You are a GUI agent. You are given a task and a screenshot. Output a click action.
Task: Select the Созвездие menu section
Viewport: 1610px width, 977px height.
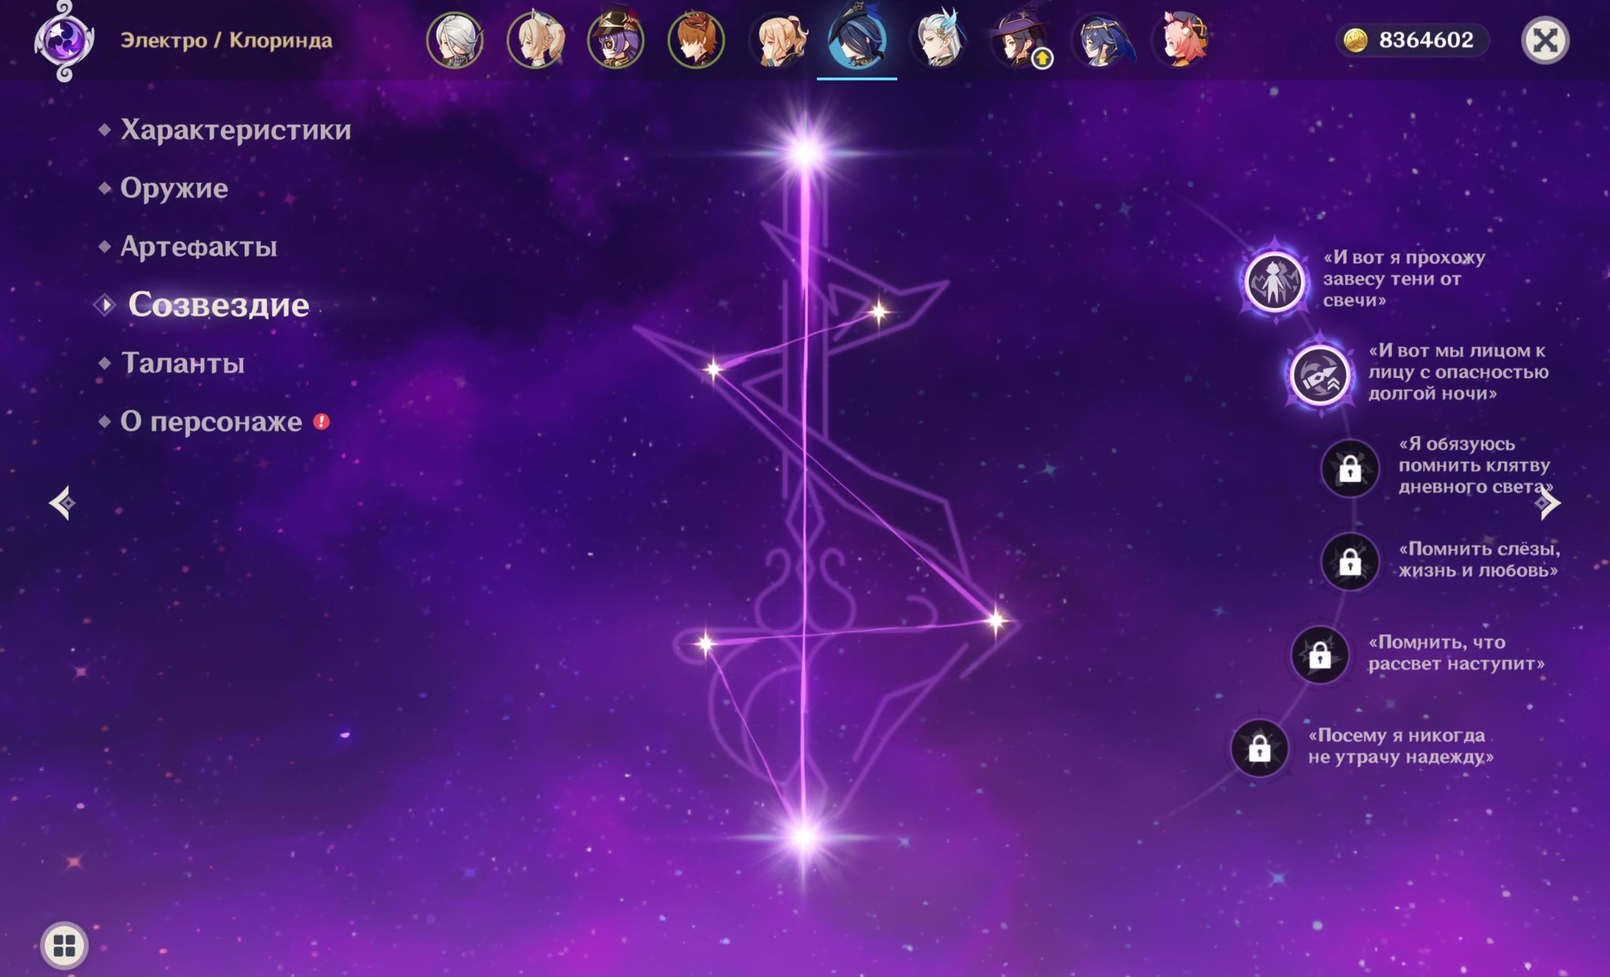click(218, 305)
